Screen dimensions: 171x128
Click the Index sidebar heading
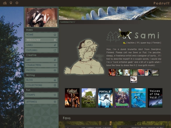29,30
